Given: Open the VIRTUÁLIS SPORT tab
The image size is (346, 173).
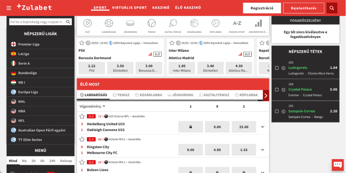Looking at the screenshot, I should click(129, 8).
